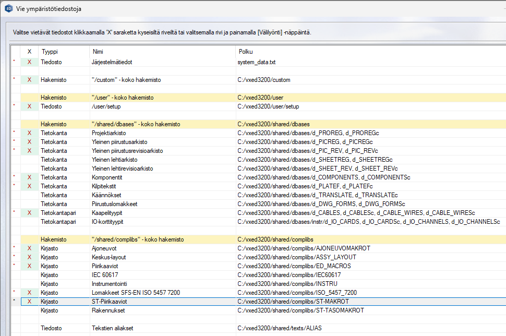The width and height of the screenshot is (506, 336).
Task: Click the X column header
Action: [30, 52]
